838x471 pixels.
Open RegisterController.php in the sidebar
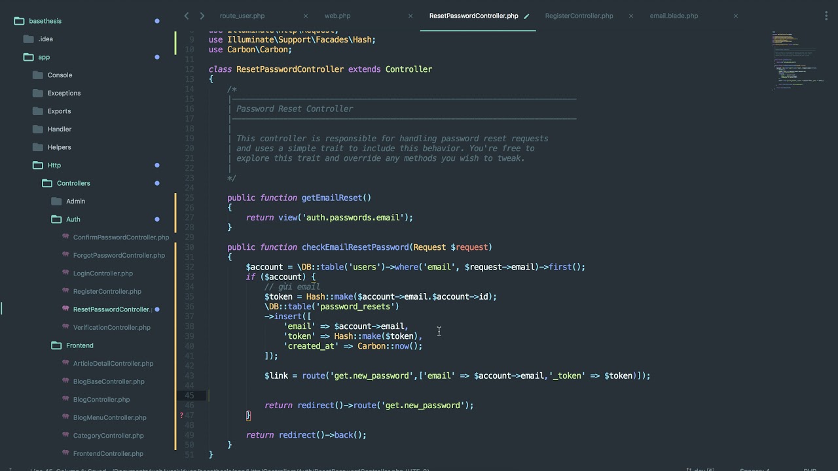pyautogui.click(x=107, y=291)
